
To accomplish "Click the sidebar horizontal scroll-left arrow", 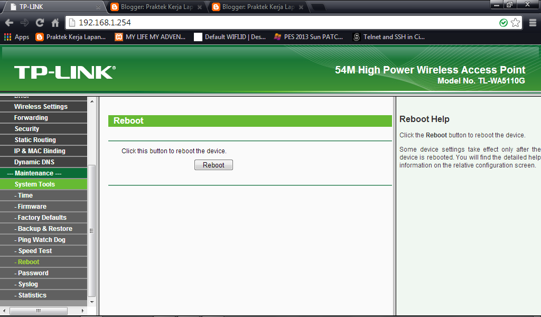I will [4, 311].
